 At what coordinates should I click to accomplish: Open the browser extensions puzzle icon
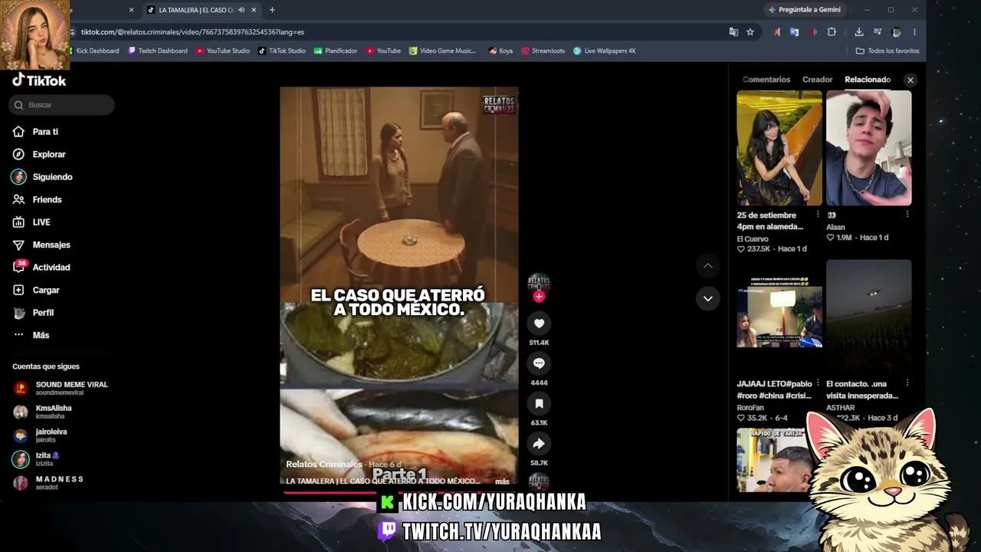(x=832, y=32)
